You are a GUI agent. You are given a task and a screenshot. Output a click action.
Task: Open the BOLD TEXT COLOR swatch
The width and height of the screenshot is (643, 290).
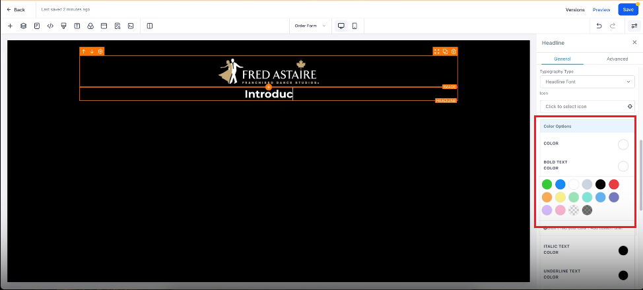(x=623, y=166)
